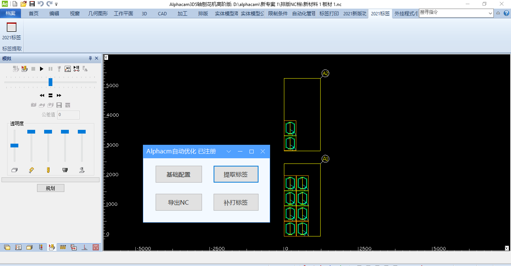Open the operations list tab icon
This screenshot has height=266, width=511.
[x=18, y=247]
